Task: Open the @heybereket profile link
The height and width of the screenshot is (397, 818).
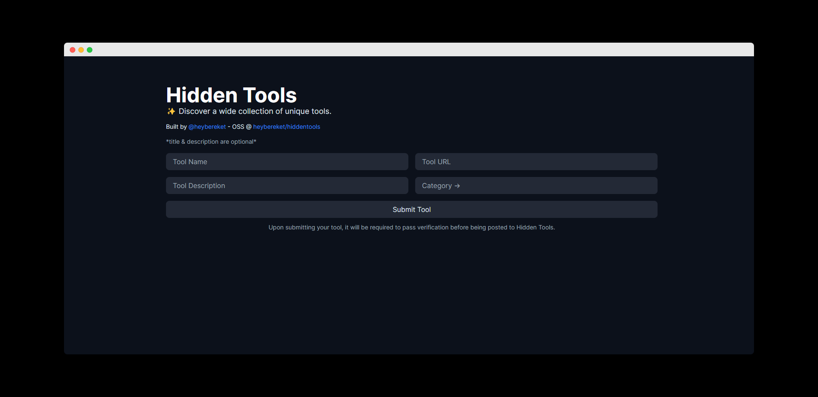Action: pos(207,127)
